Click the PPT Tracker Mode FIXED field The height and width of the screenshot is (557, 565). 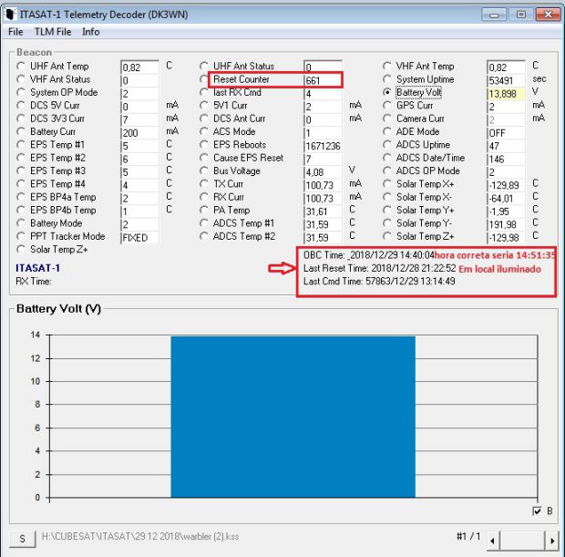(x=138, y=237)
